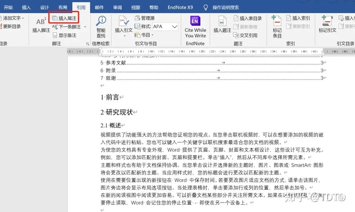The height and width of the screenshot is (212, 355).
Task: Click 插入表目录 button
Action: pos(248,18)
